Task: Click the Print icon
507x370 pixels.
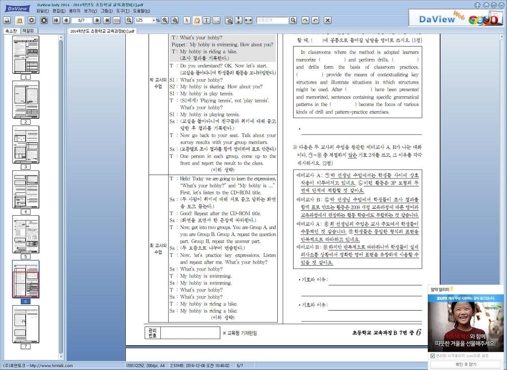Action: point(7,20)
